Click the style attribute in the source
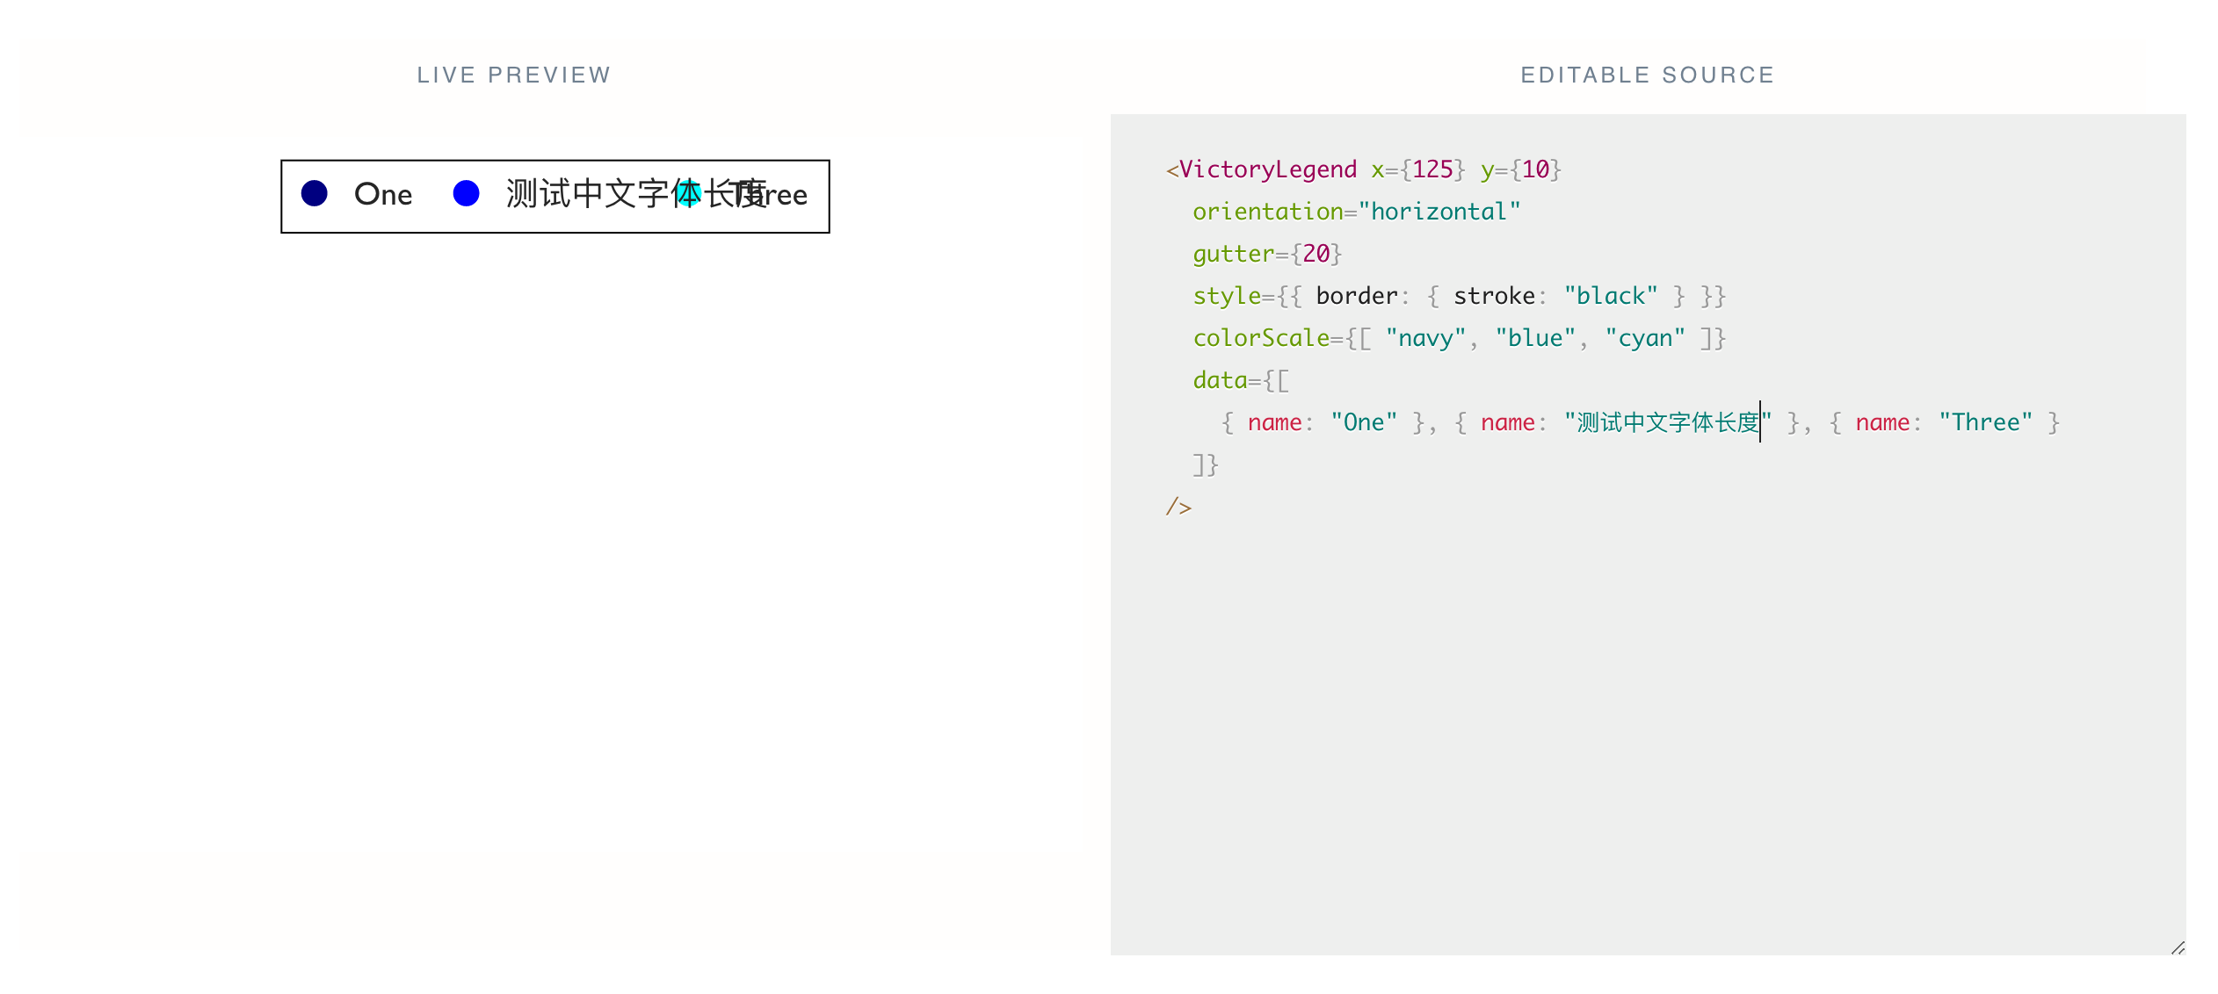This screenshot has width=2218, height=994. coord(1227,295)
